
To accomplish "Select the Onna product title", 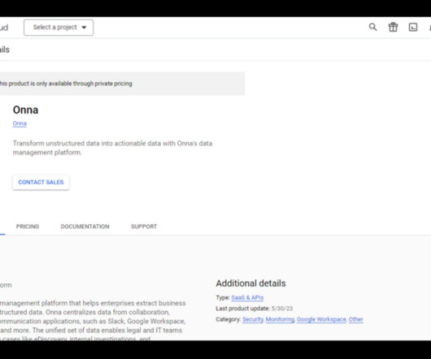I will 25,110.
